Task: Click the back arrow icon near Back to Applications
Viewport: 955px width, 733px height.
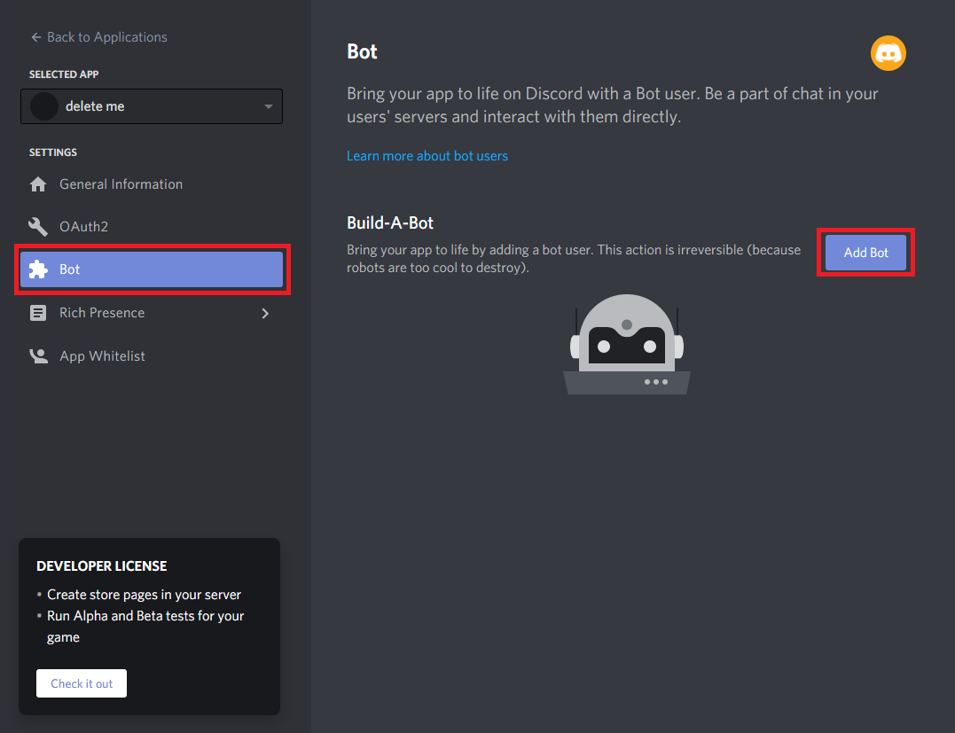Action: pos(35,36)
